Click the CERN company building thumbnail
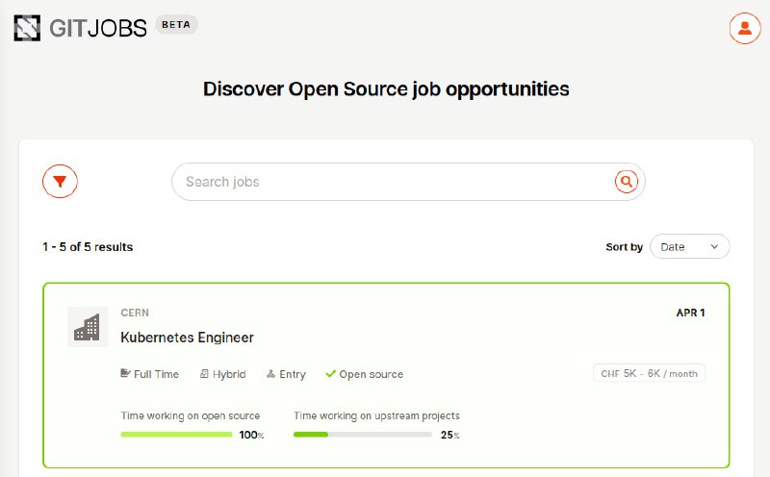This screenshot has height=477, width=770. point(88,327)
